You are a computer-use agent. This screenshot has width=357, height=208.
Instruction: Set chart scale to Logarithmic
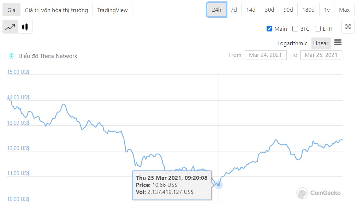pos(292,43)
